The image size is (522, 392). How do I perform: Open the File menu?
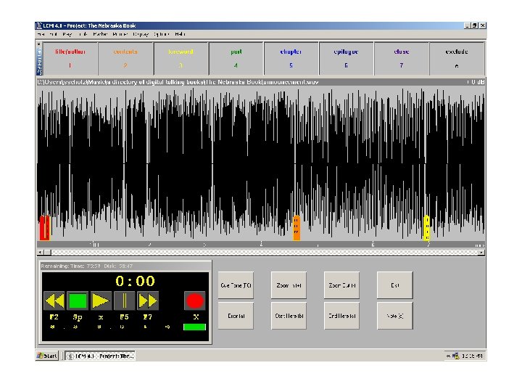point(41,34)
